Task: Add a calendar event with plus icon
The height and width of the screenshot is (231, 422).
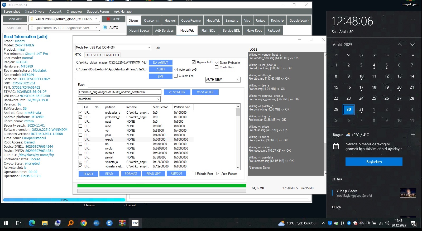Action: (x=413, y=135)
